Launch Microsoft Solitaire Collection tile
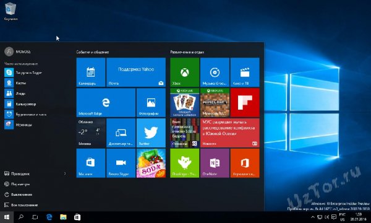Image resolution: width=371 pixels, height=223 pixels. pyautogui.click(x=185, y=103)
